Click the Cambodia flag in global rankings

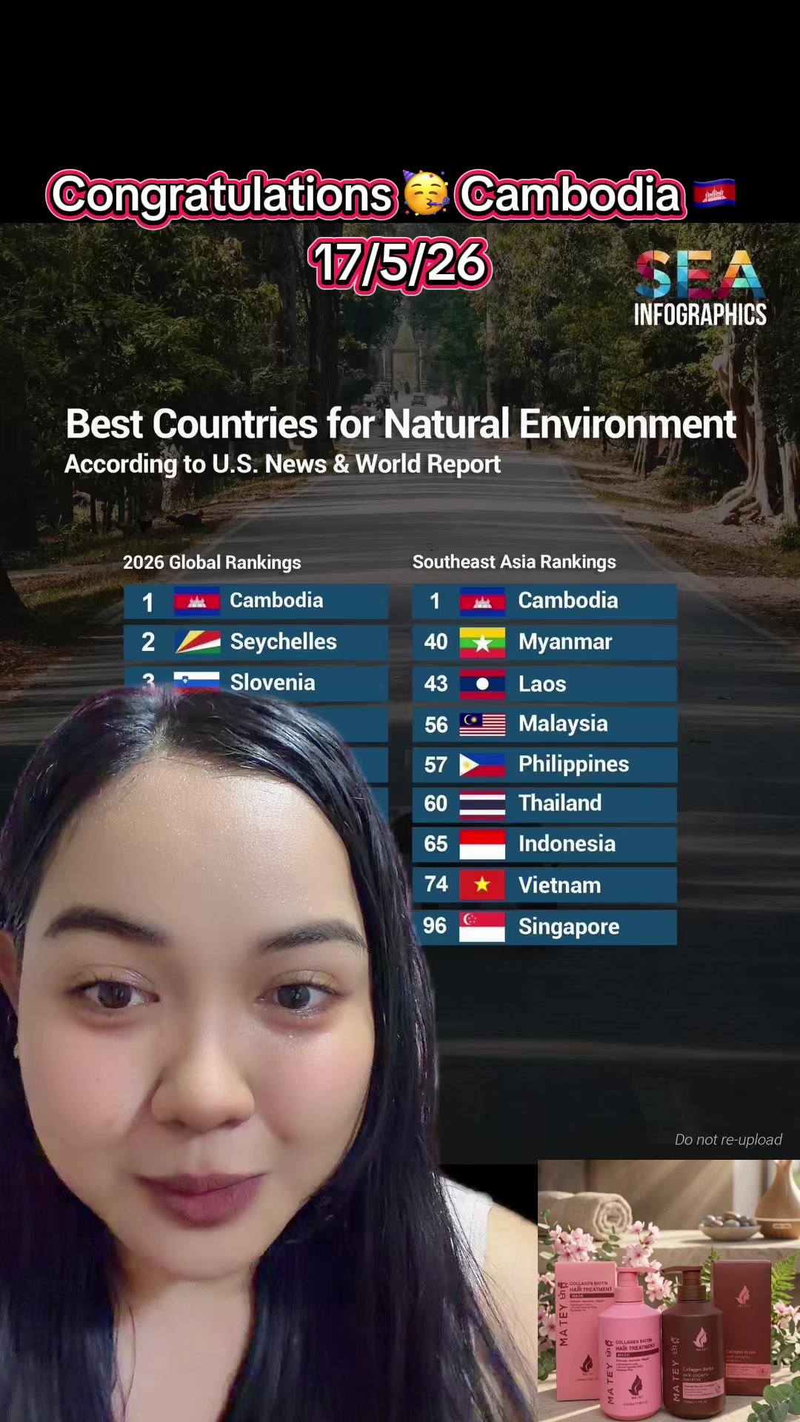(197, 601)
